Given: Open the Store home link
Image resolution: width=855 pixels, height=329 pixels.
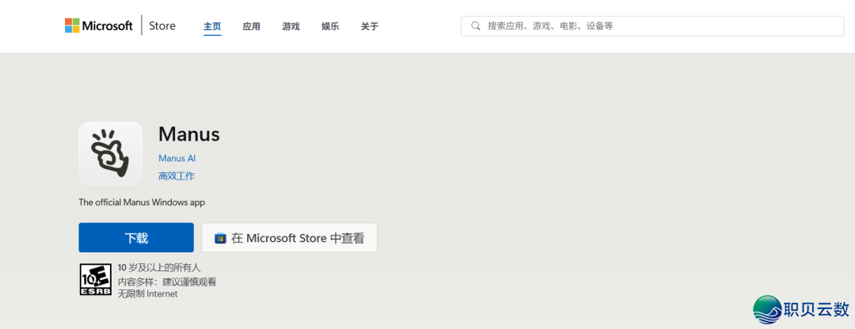Looking at the screenshot, I should click(162, 25).
